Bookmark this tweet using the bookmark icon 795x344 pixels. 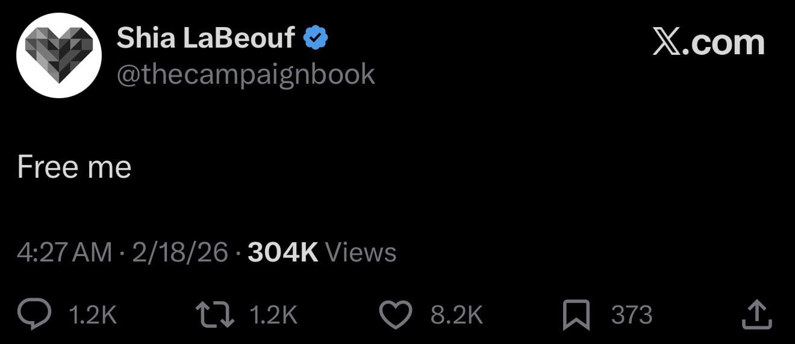[x=576, y=316]
